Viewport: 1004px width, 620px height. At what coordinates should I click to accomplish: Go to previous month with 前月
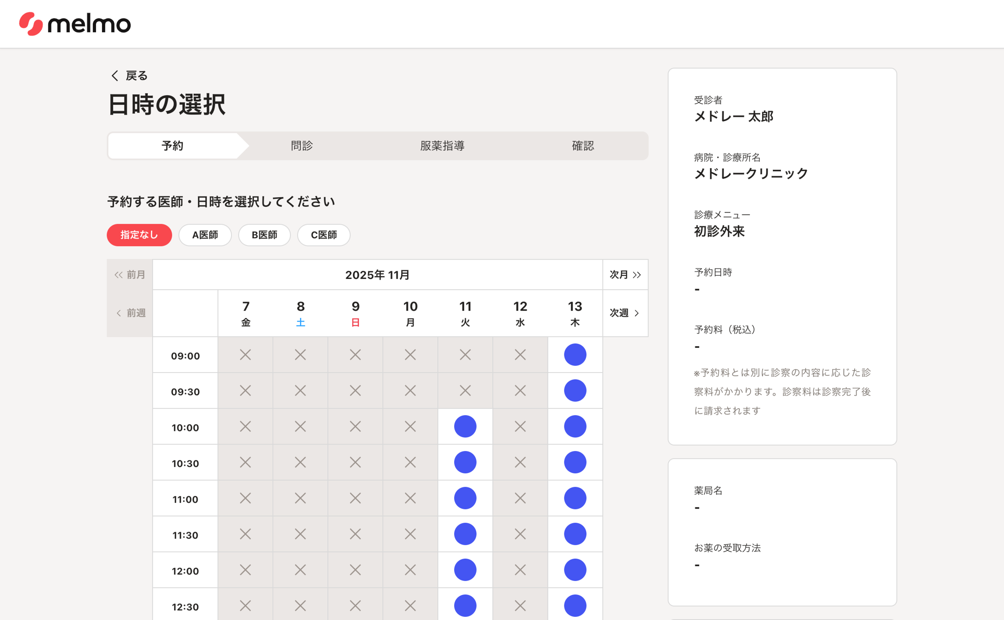pos(129,275)
